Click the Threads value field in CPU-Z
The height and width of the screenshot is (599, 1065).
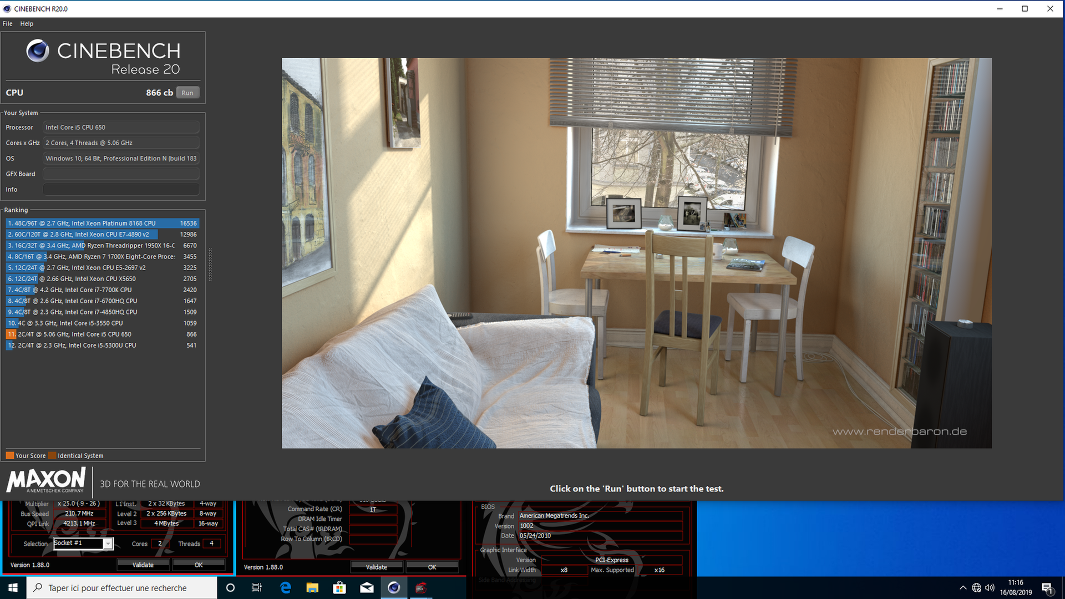pos(211,544)
